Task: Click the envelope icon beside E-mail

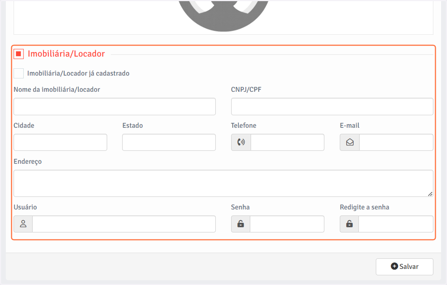Action: [350, 142]
